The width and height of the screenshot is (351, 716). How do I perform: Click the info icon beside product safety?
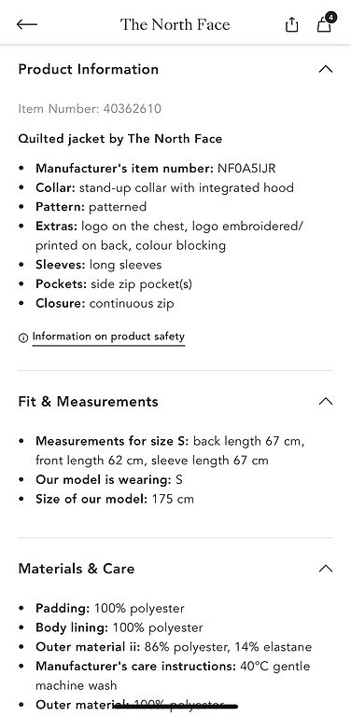22,337
